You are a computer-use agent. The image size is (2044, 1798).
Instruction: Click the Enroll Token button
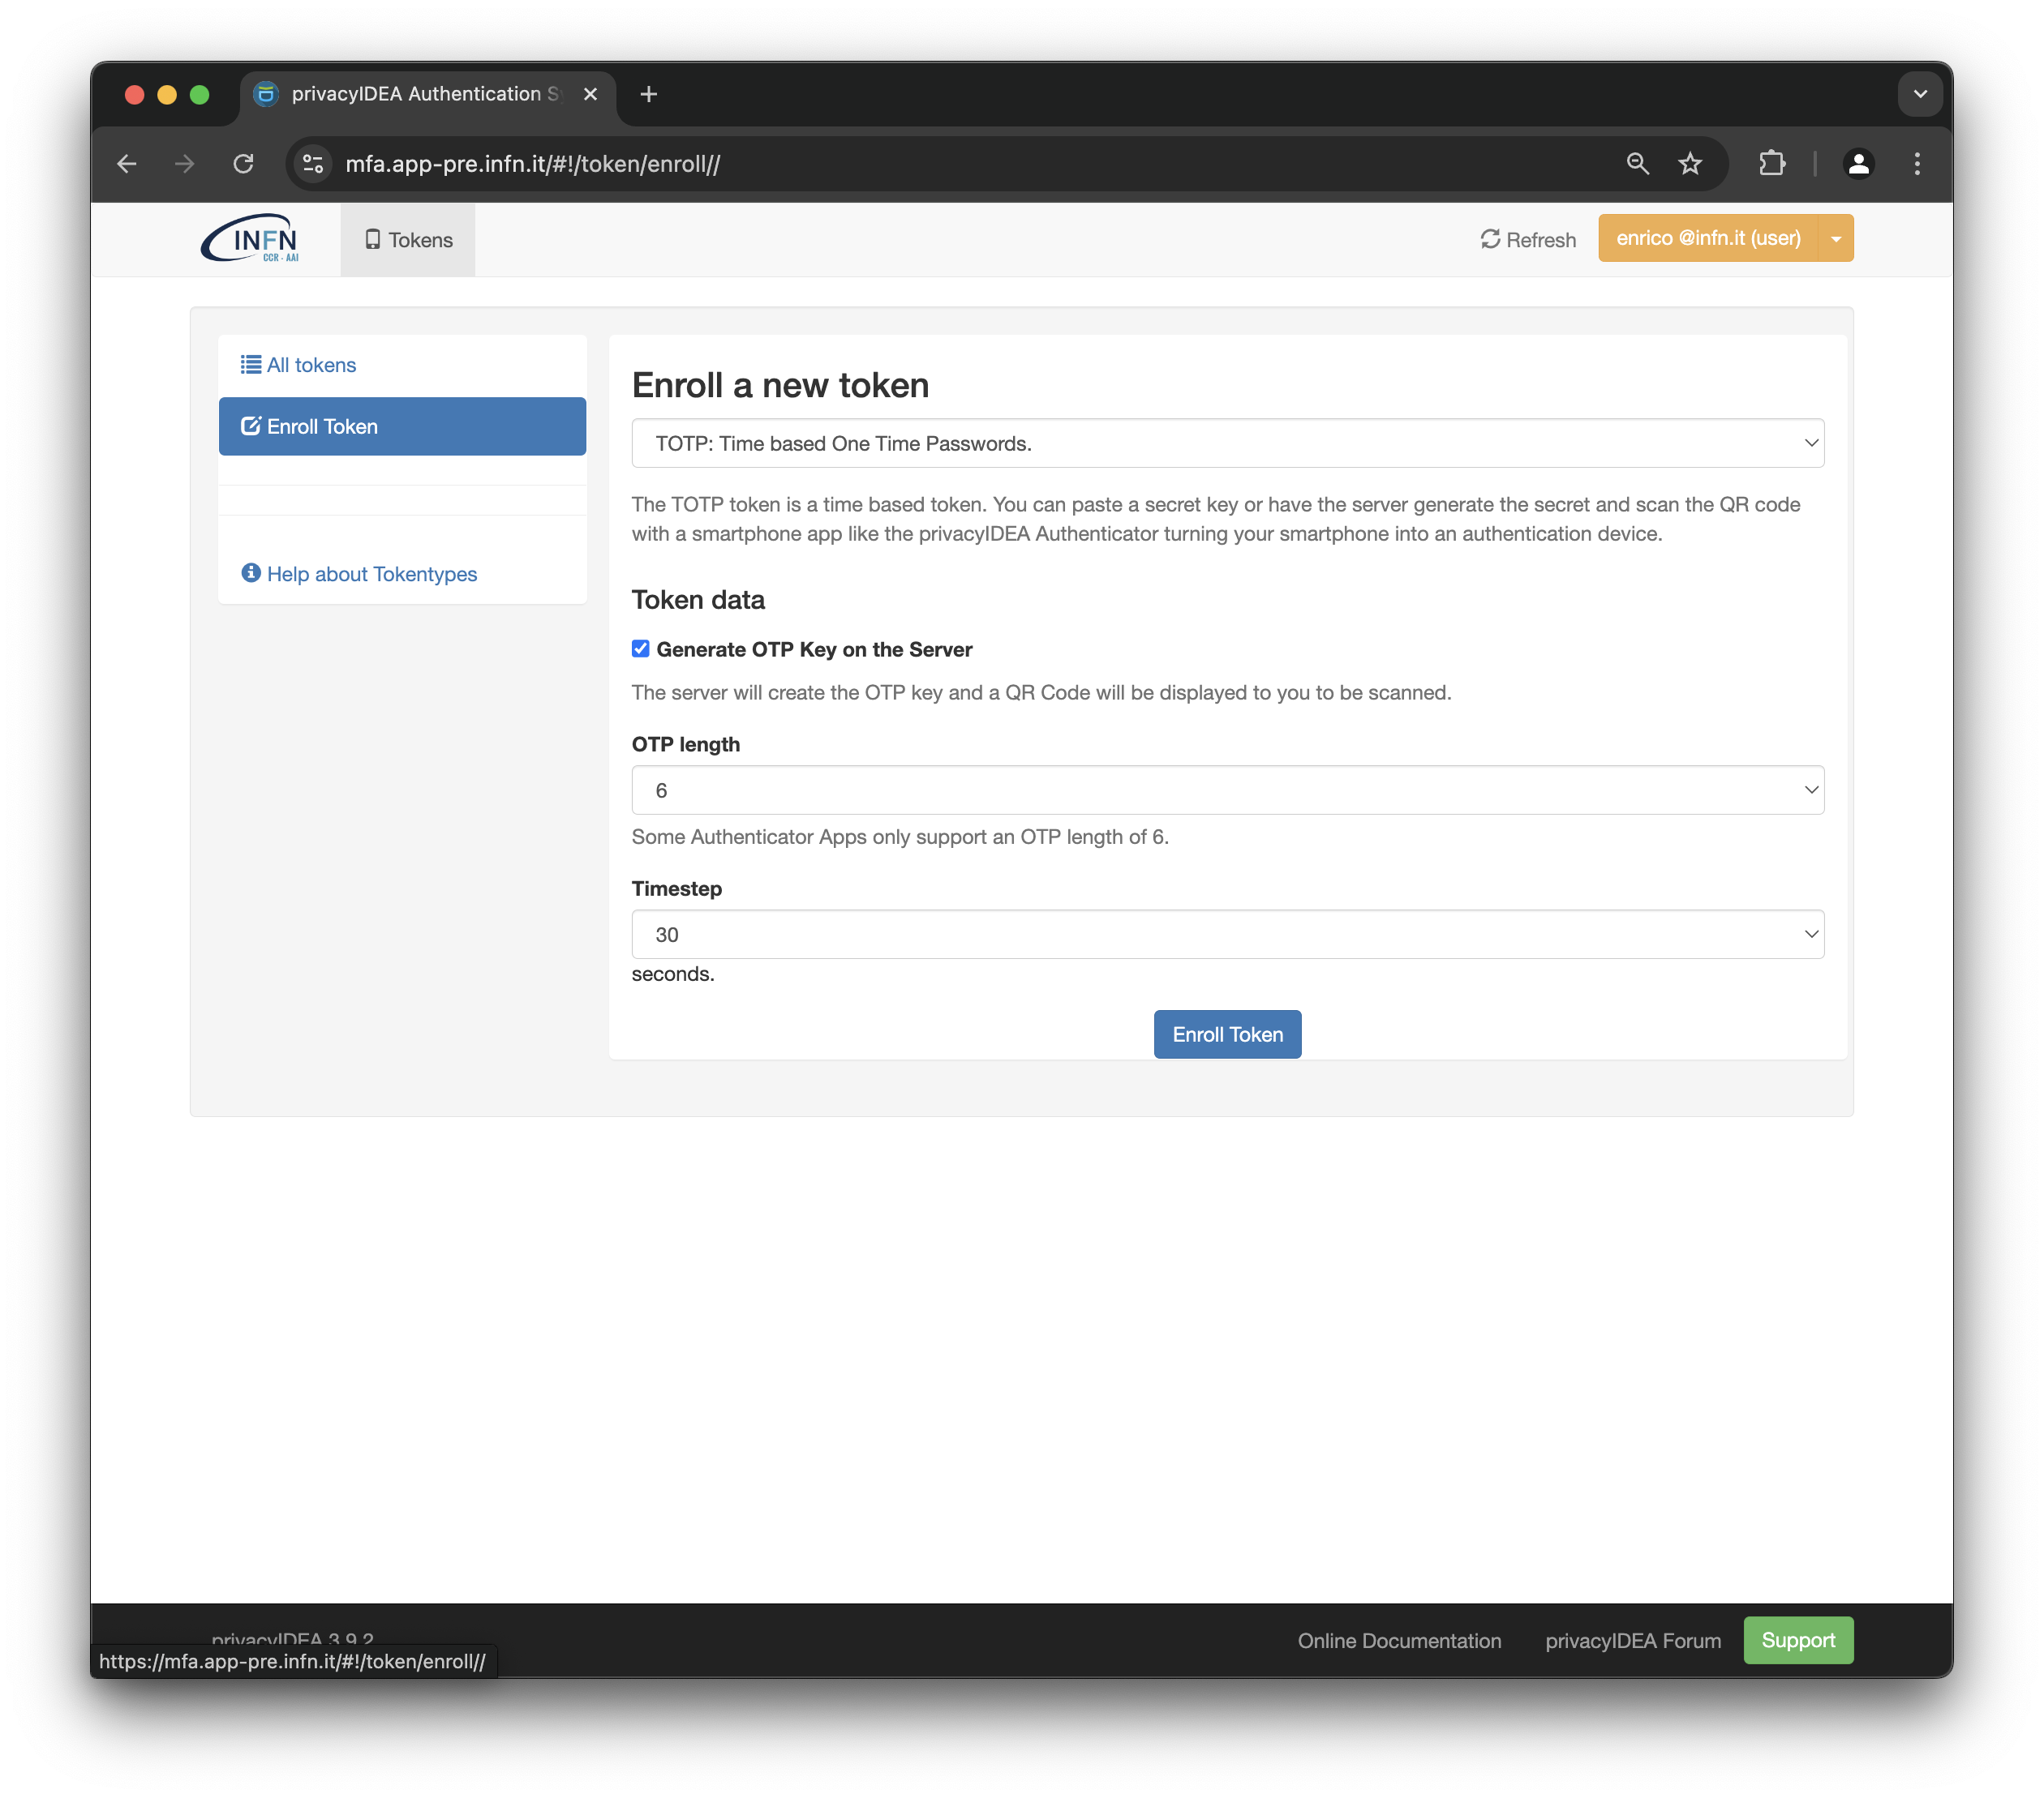[1227, 1034]
